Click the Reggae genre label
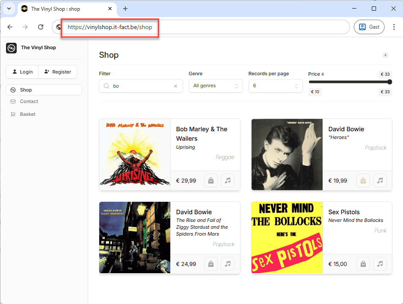Image resolution: width=403 pixels, height=304 pixels. click(x=225, y=157)
